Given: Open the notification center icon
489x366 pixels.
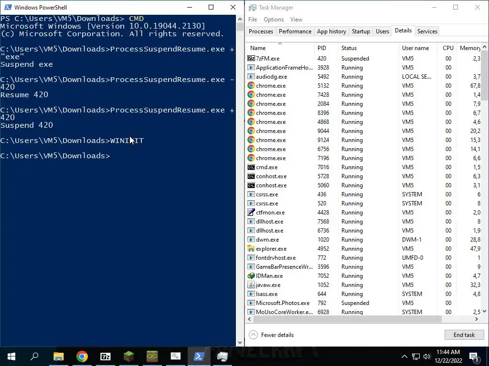Looking at the screenshot, I should (x=474, y=356).
